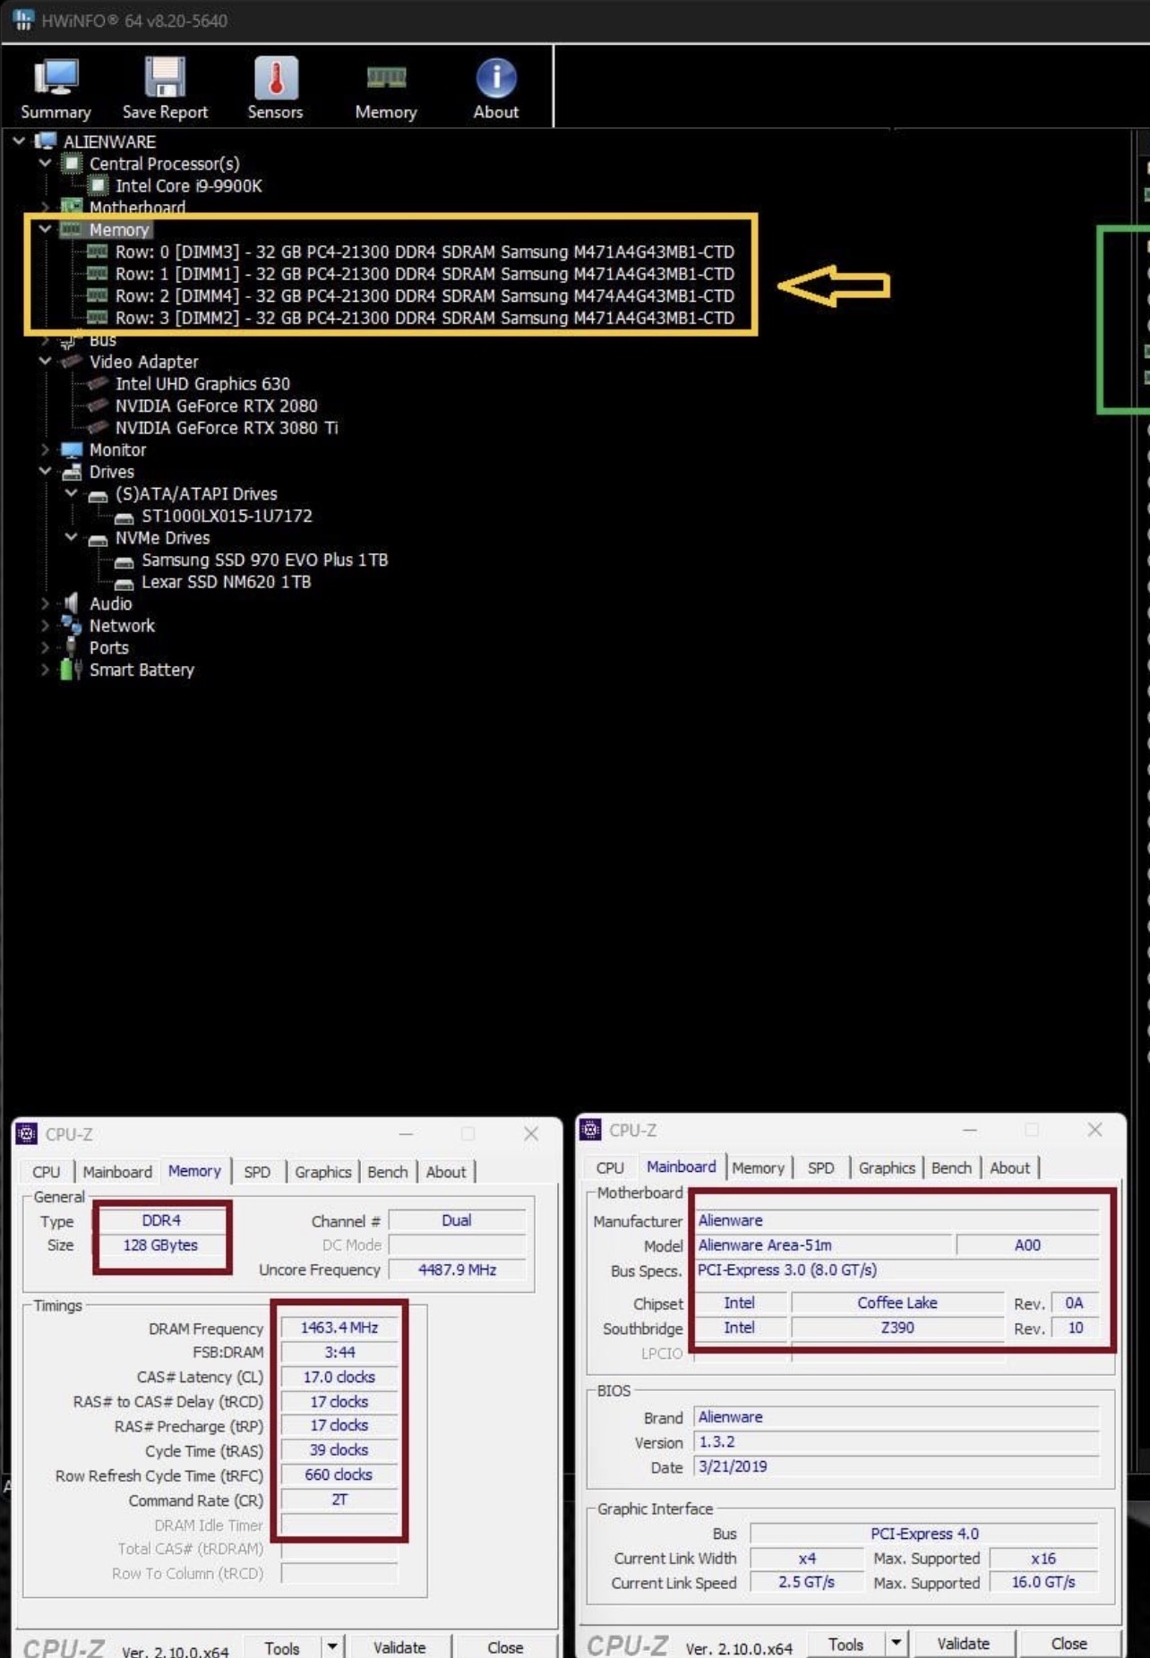Collapse the Memory tree node
This screenshot has width=1150, height=1658.
[45, 229]
